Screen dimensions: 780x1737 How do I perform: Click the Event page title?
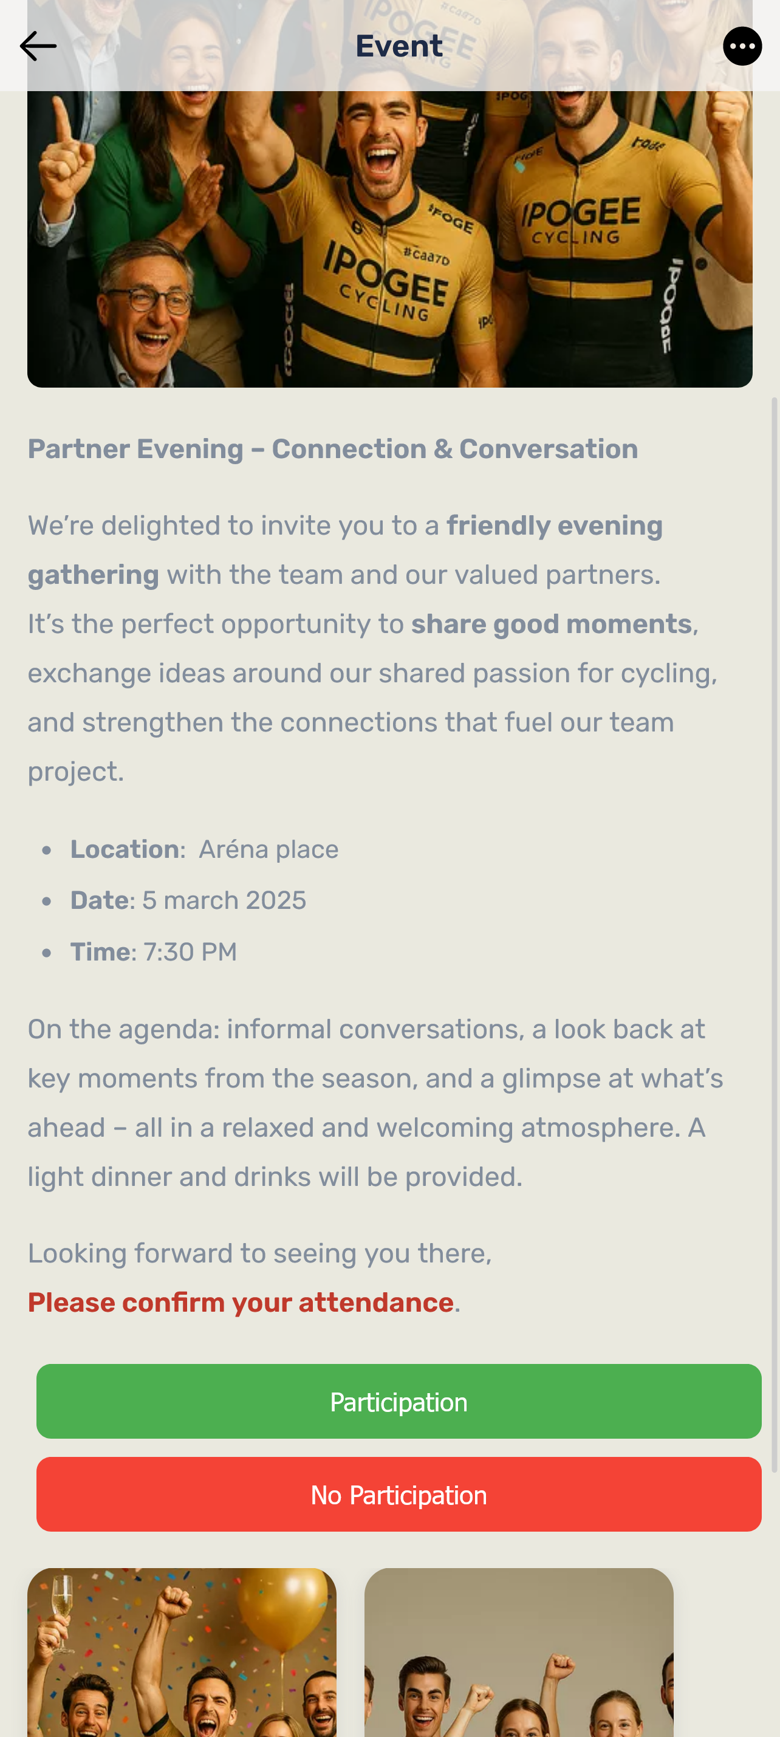click(399, 46)
